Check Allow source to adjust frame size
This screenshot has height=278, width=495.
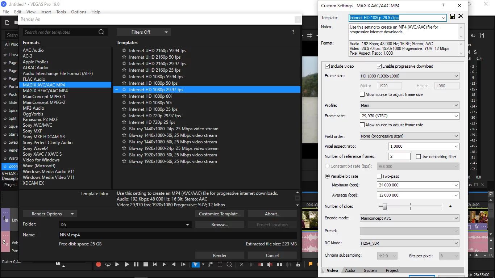(362, 94)
